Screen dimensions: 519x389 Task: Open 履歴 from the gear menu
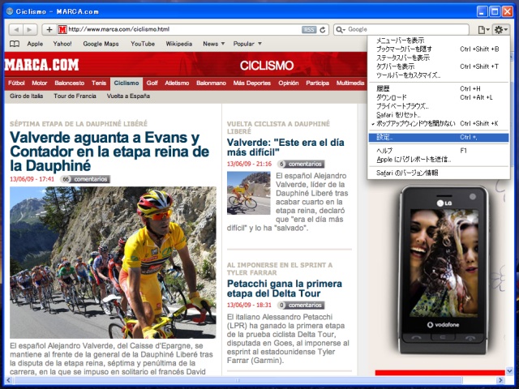pos(439,88)
